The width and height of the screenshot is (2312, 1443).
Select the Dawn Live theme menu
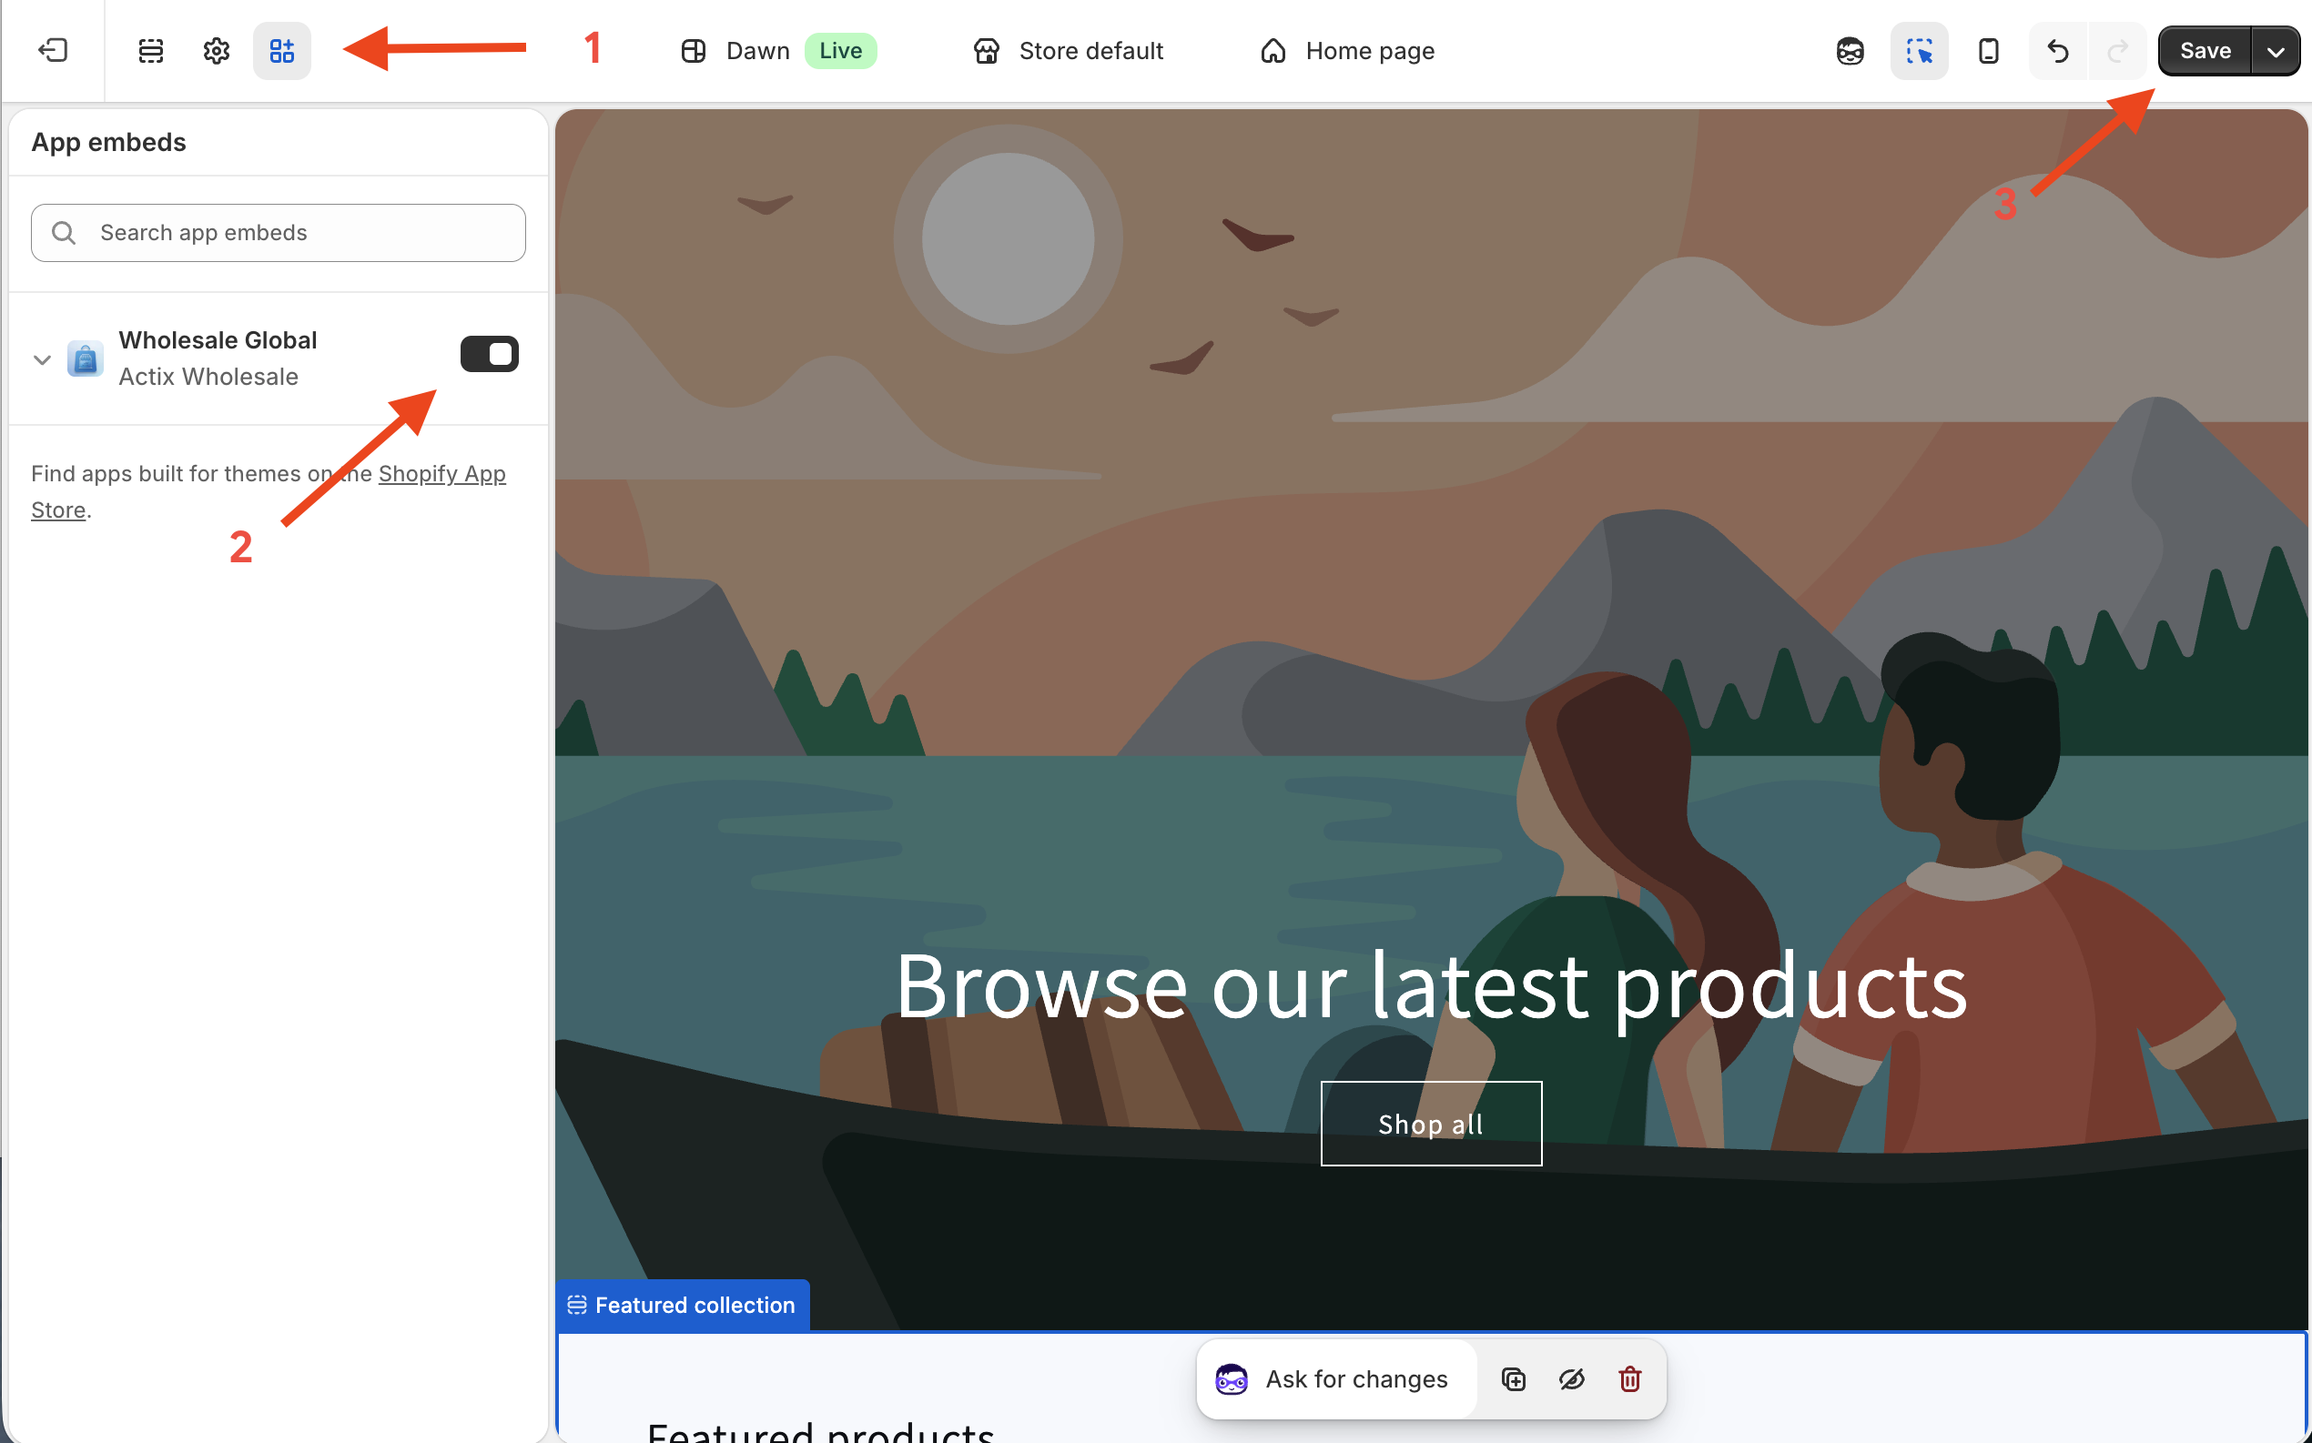coord(758,51)
